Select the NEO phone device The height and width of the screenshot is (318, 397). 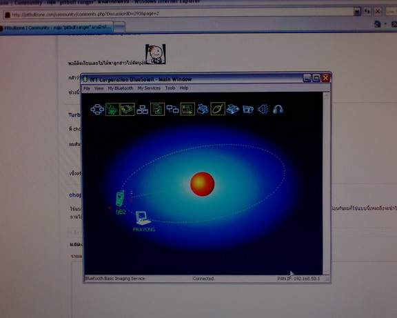point(120,202)
